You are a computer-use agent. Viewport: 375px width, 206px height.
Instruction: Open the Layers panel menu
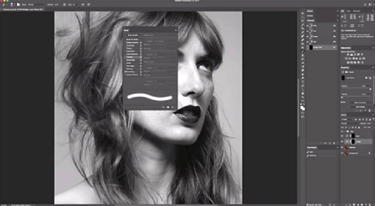pyautogui.click(x=373, y=115)
